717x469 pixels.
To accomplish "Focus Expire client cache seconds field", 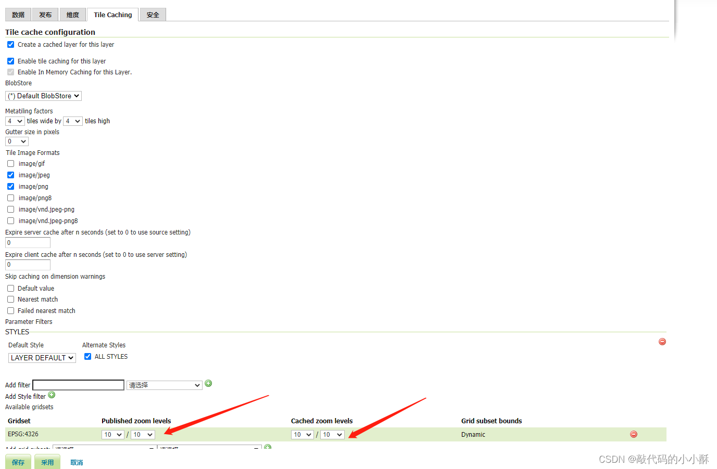I will tap(28, 265).
